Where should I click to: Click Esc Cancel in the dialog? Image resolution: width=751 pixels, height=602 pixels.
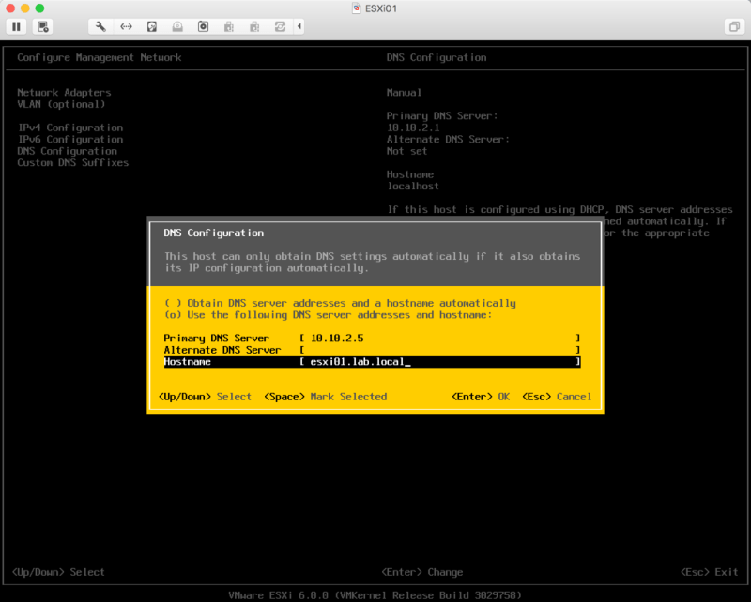tap(557, 397)
